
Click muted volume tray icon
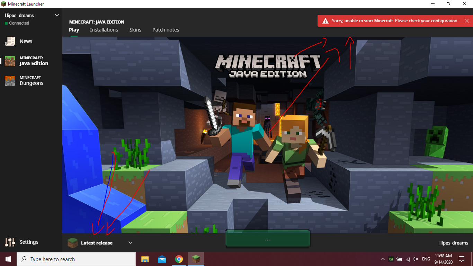[416, 259]
